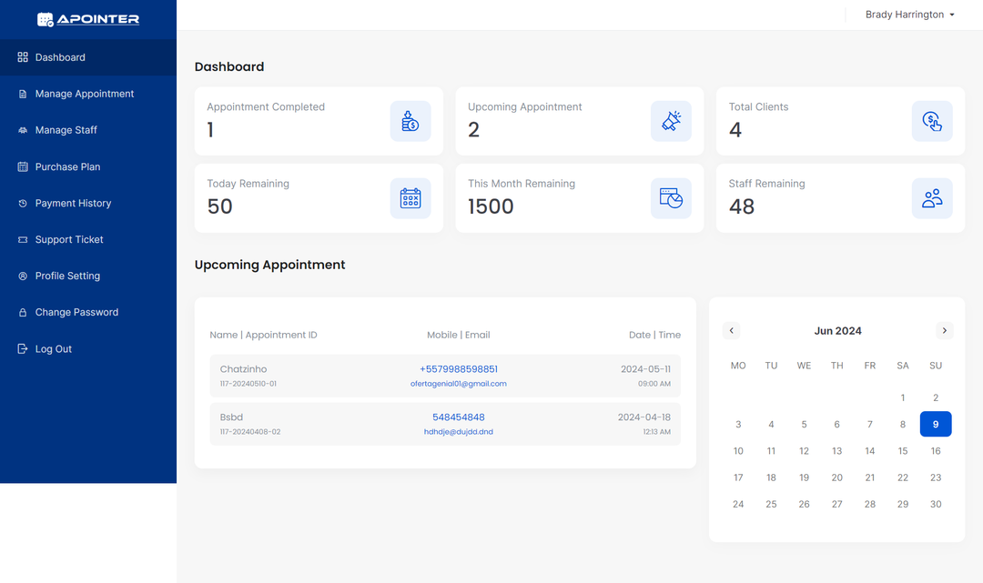Screen dimensions: 983x583
Task: Open Payment History in sidebar
Action: coord(73,204)
